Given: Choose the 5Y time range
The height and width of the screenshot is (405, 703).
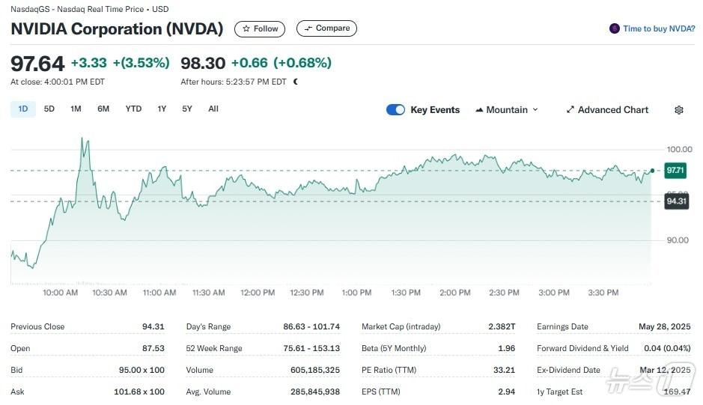Looking at the screenshot, I should coord(187,109).
